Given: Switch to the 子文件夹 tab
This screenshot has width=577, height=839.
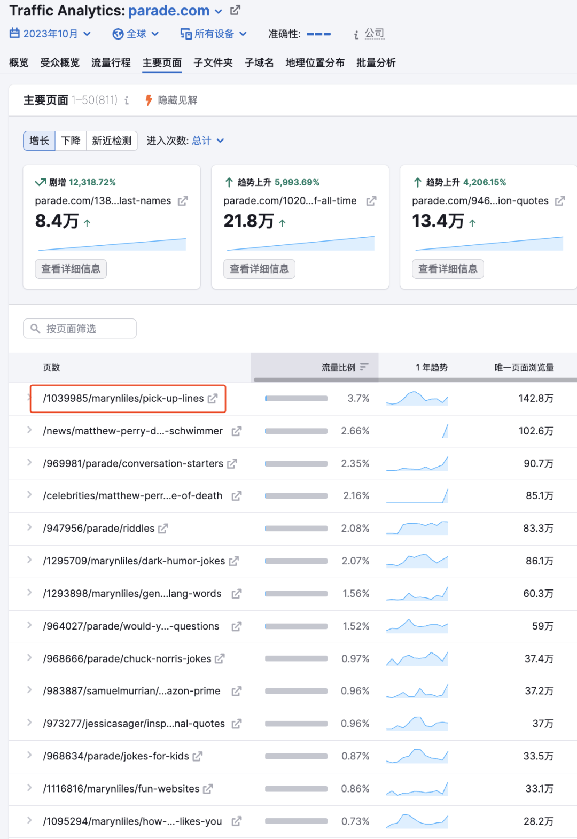Looking at the screenshot, I should (213, 63).
